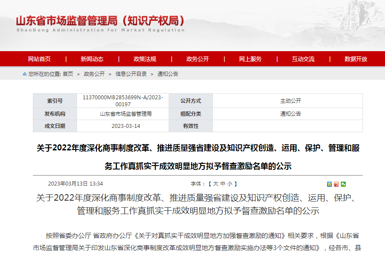Open breadcrumb 通知公告

pos(168,74)
